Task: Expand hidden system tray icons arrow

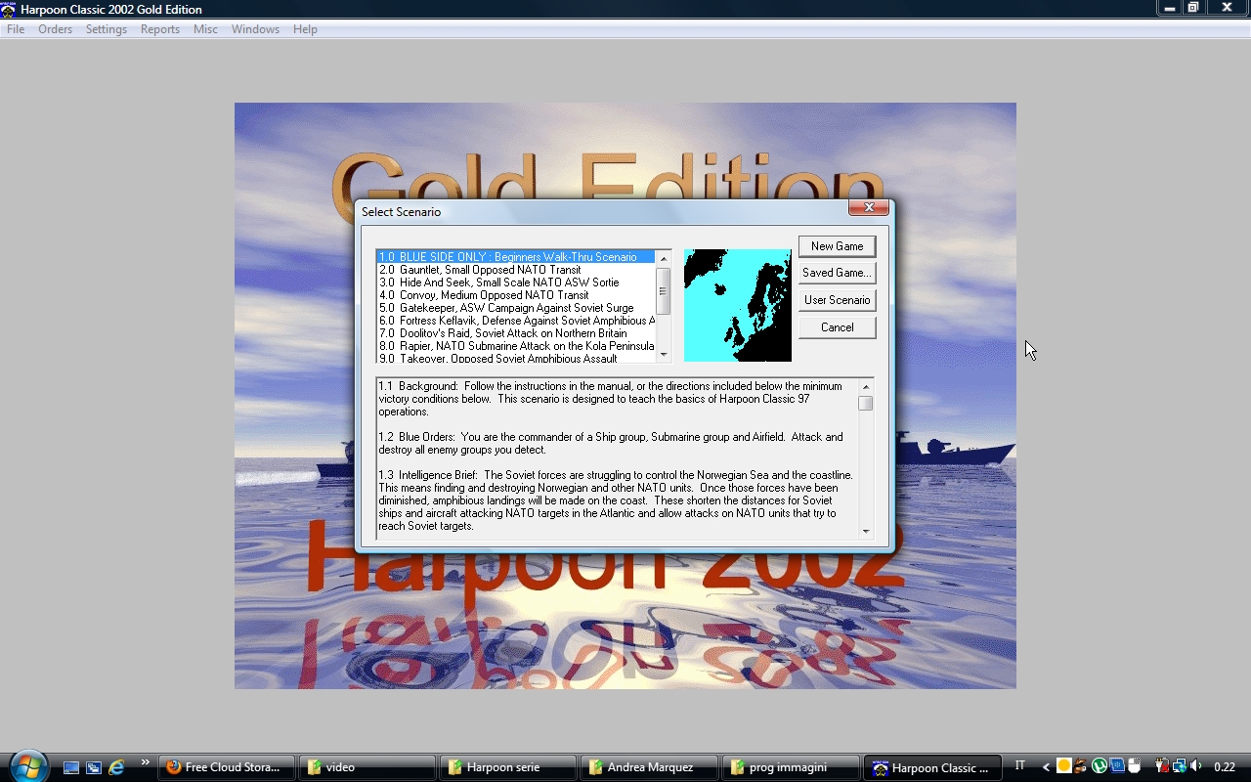Action: (x=1047, y=767)
